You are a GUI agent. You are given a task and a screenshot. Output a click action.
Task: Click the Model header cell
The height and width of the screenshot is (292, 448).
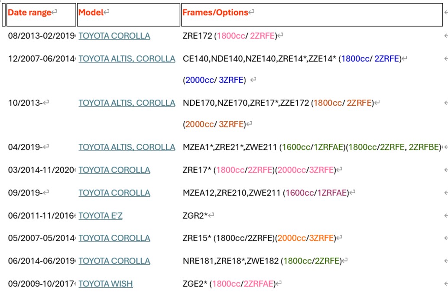[x=129, y=15]
